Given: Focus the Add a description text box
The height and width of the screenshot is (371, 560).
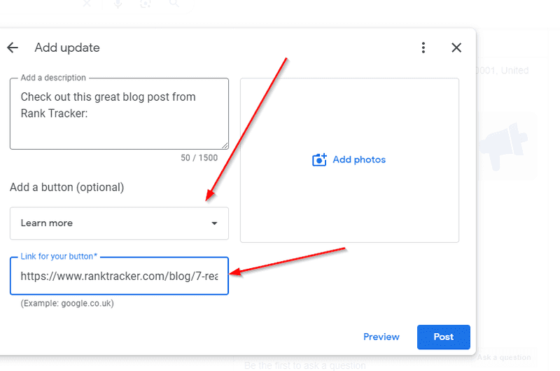Looking at the screenshot, I should (x=119, y=119).
